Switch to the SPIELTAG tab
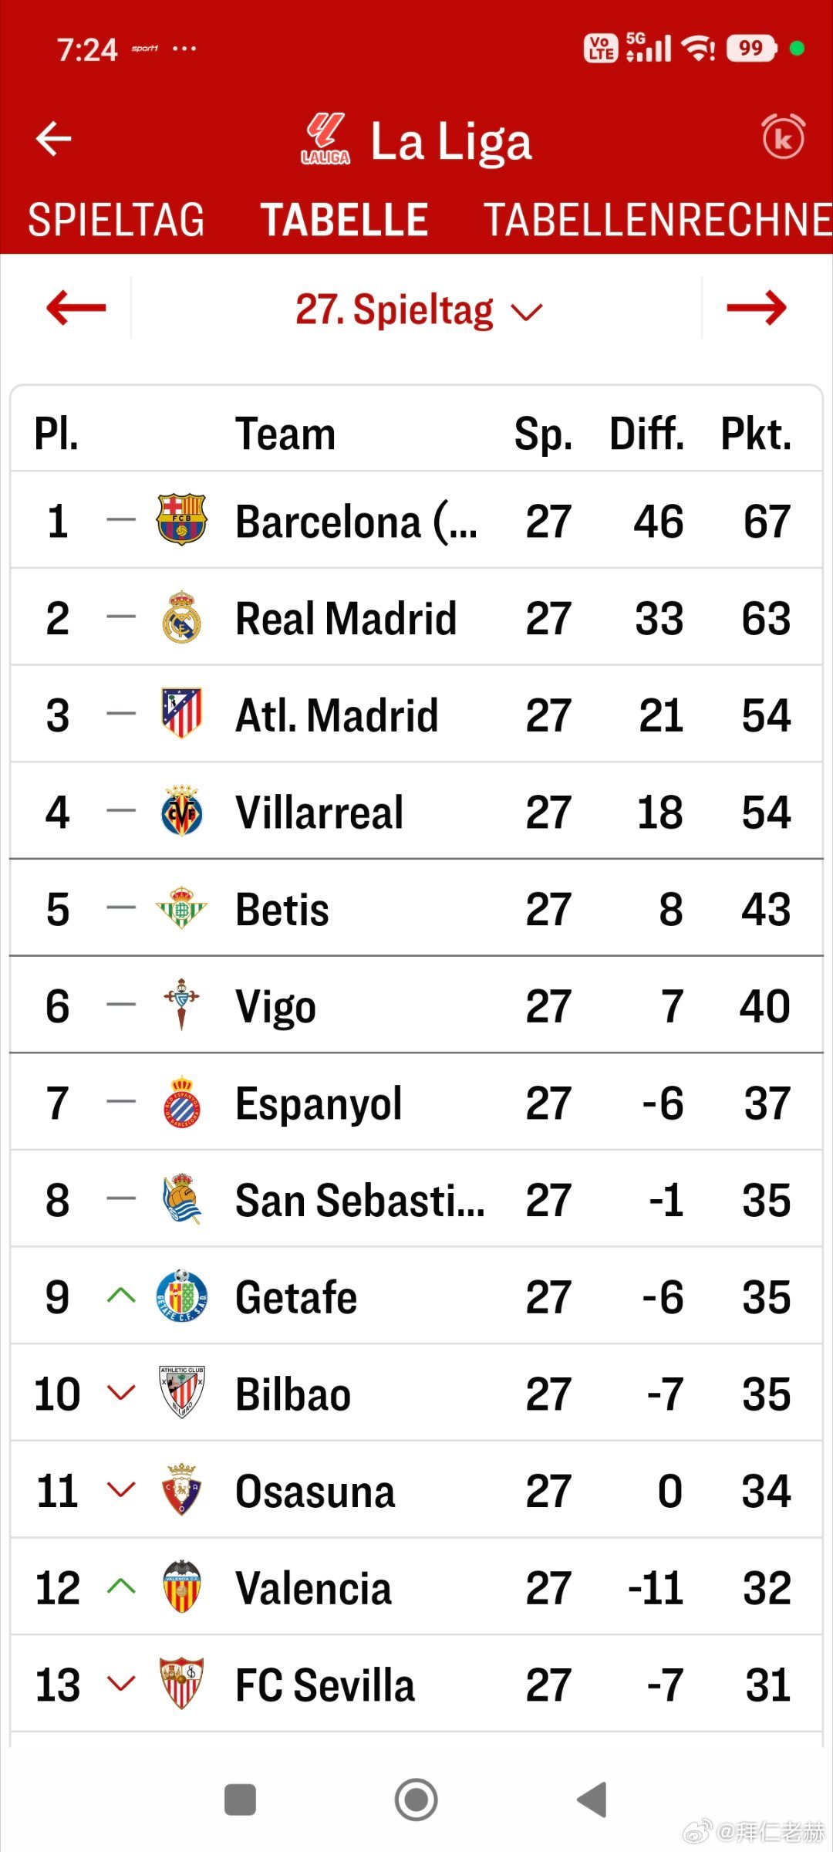The height and width of the screenshot is (1852, 833). pos(116,220)
